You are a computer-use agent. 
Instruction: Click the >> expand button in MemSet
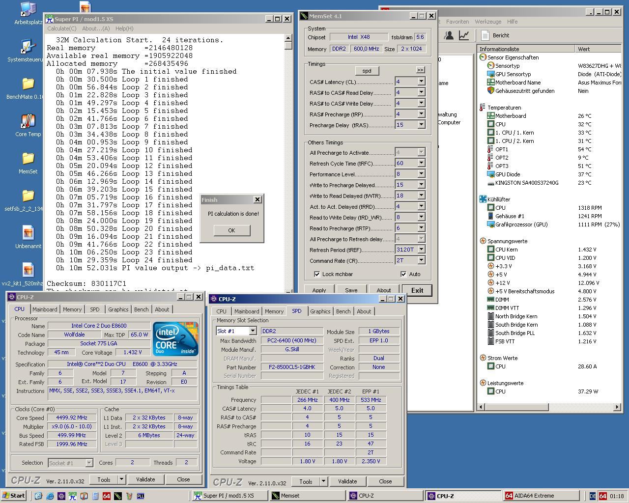420,70
